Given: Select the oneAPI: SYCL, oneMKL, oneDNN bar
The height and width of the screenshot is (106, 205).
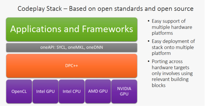Looking at the screenshot, I should [72, 47].
